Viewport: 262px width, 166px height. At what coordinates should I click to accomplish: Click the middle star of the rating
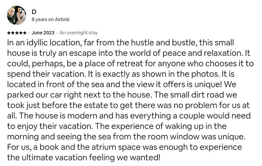17,33
